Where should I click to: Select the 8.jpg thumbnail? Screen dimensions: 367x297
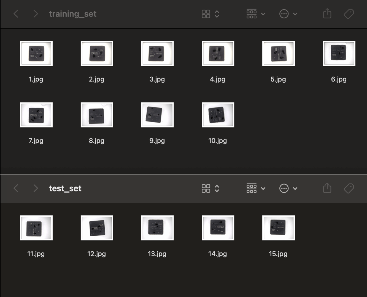click(97, 115)
